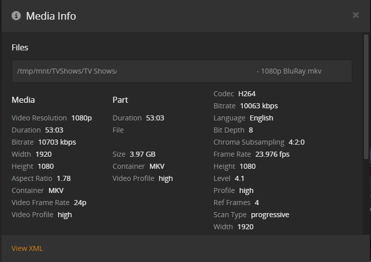The image size is (371, 262).
Task: Click the Media column heading
Action: (x=23, y=100)
